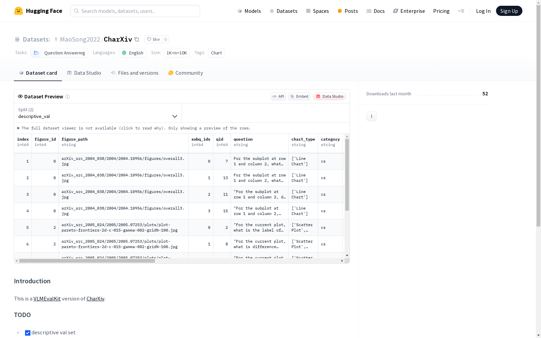Click the qid cell showing 15
Image resolution: width=541 pixels, height=338 pixels.
click(x=222, y=211)
